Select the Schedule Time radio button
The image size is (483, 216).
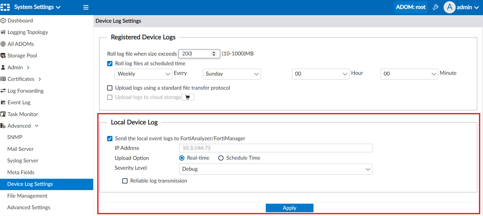pos(221,158)
